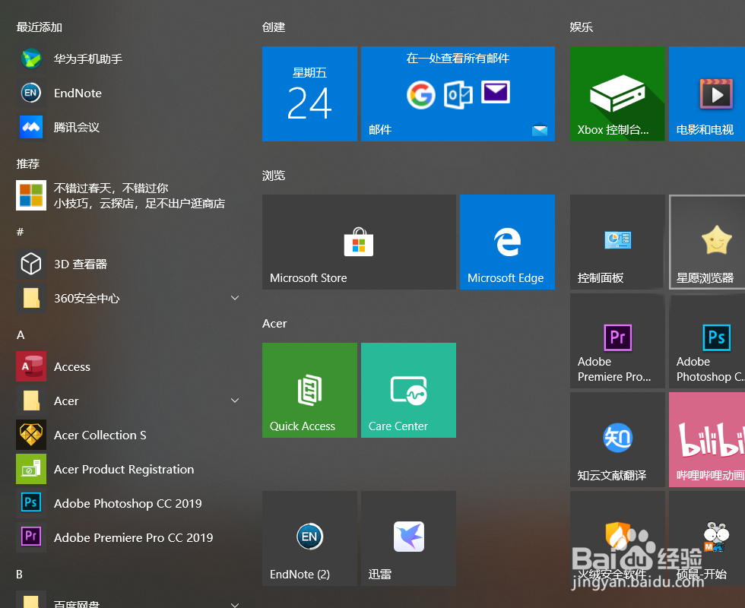Open the Microsoft Store tile
745x608 pixels.
click(x=359, y=242)
